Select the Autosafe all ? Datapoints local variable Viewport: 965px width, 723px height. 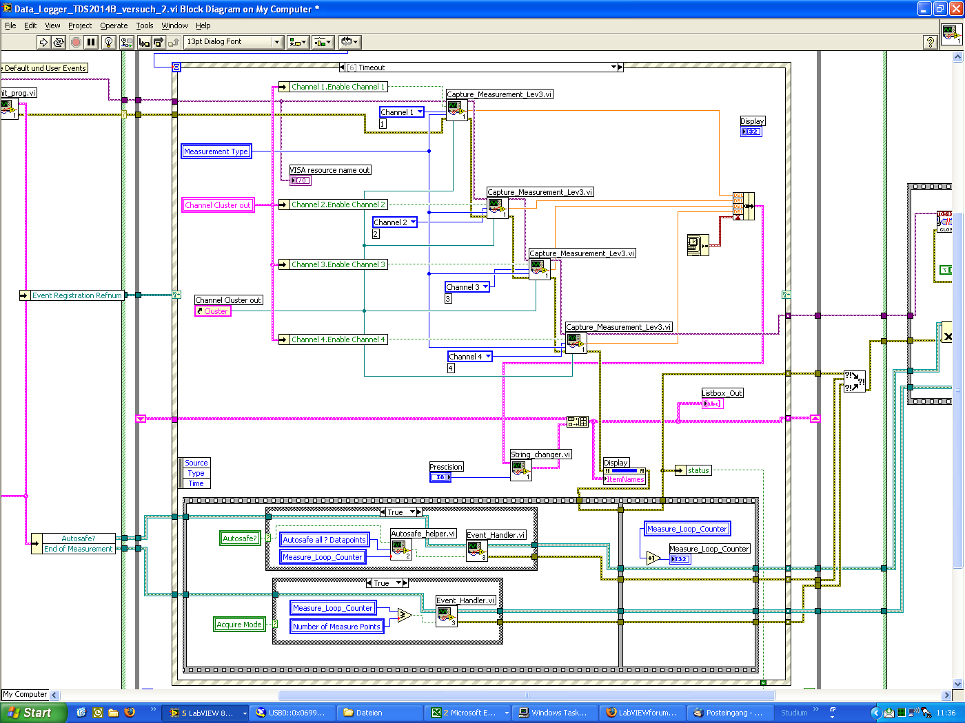pos(324,540)
